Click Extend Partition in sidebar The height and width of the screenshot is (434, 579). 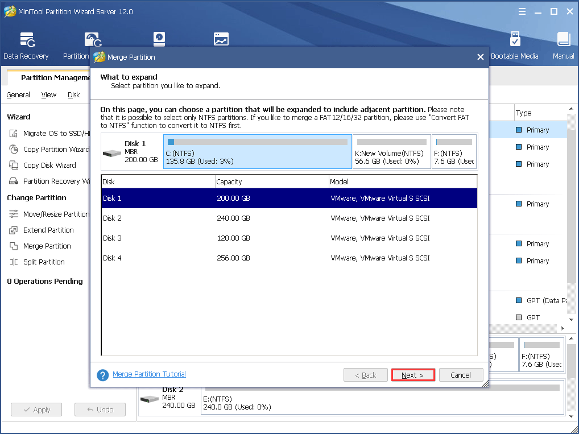48,230
